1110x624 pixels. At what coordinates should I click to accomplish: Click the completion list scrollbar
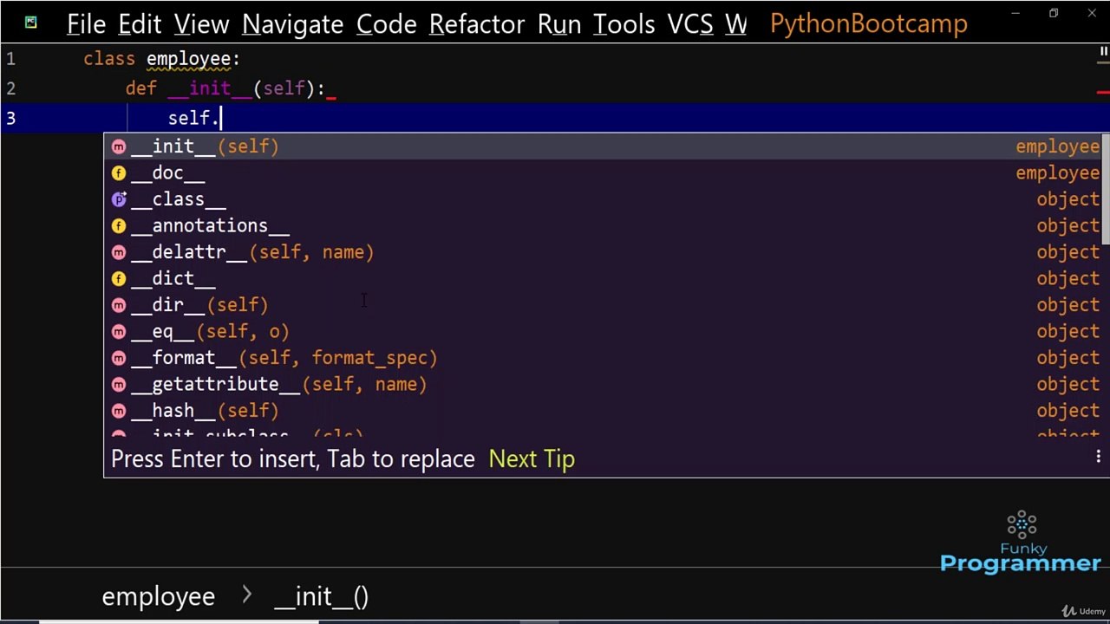coord(1105,191)
